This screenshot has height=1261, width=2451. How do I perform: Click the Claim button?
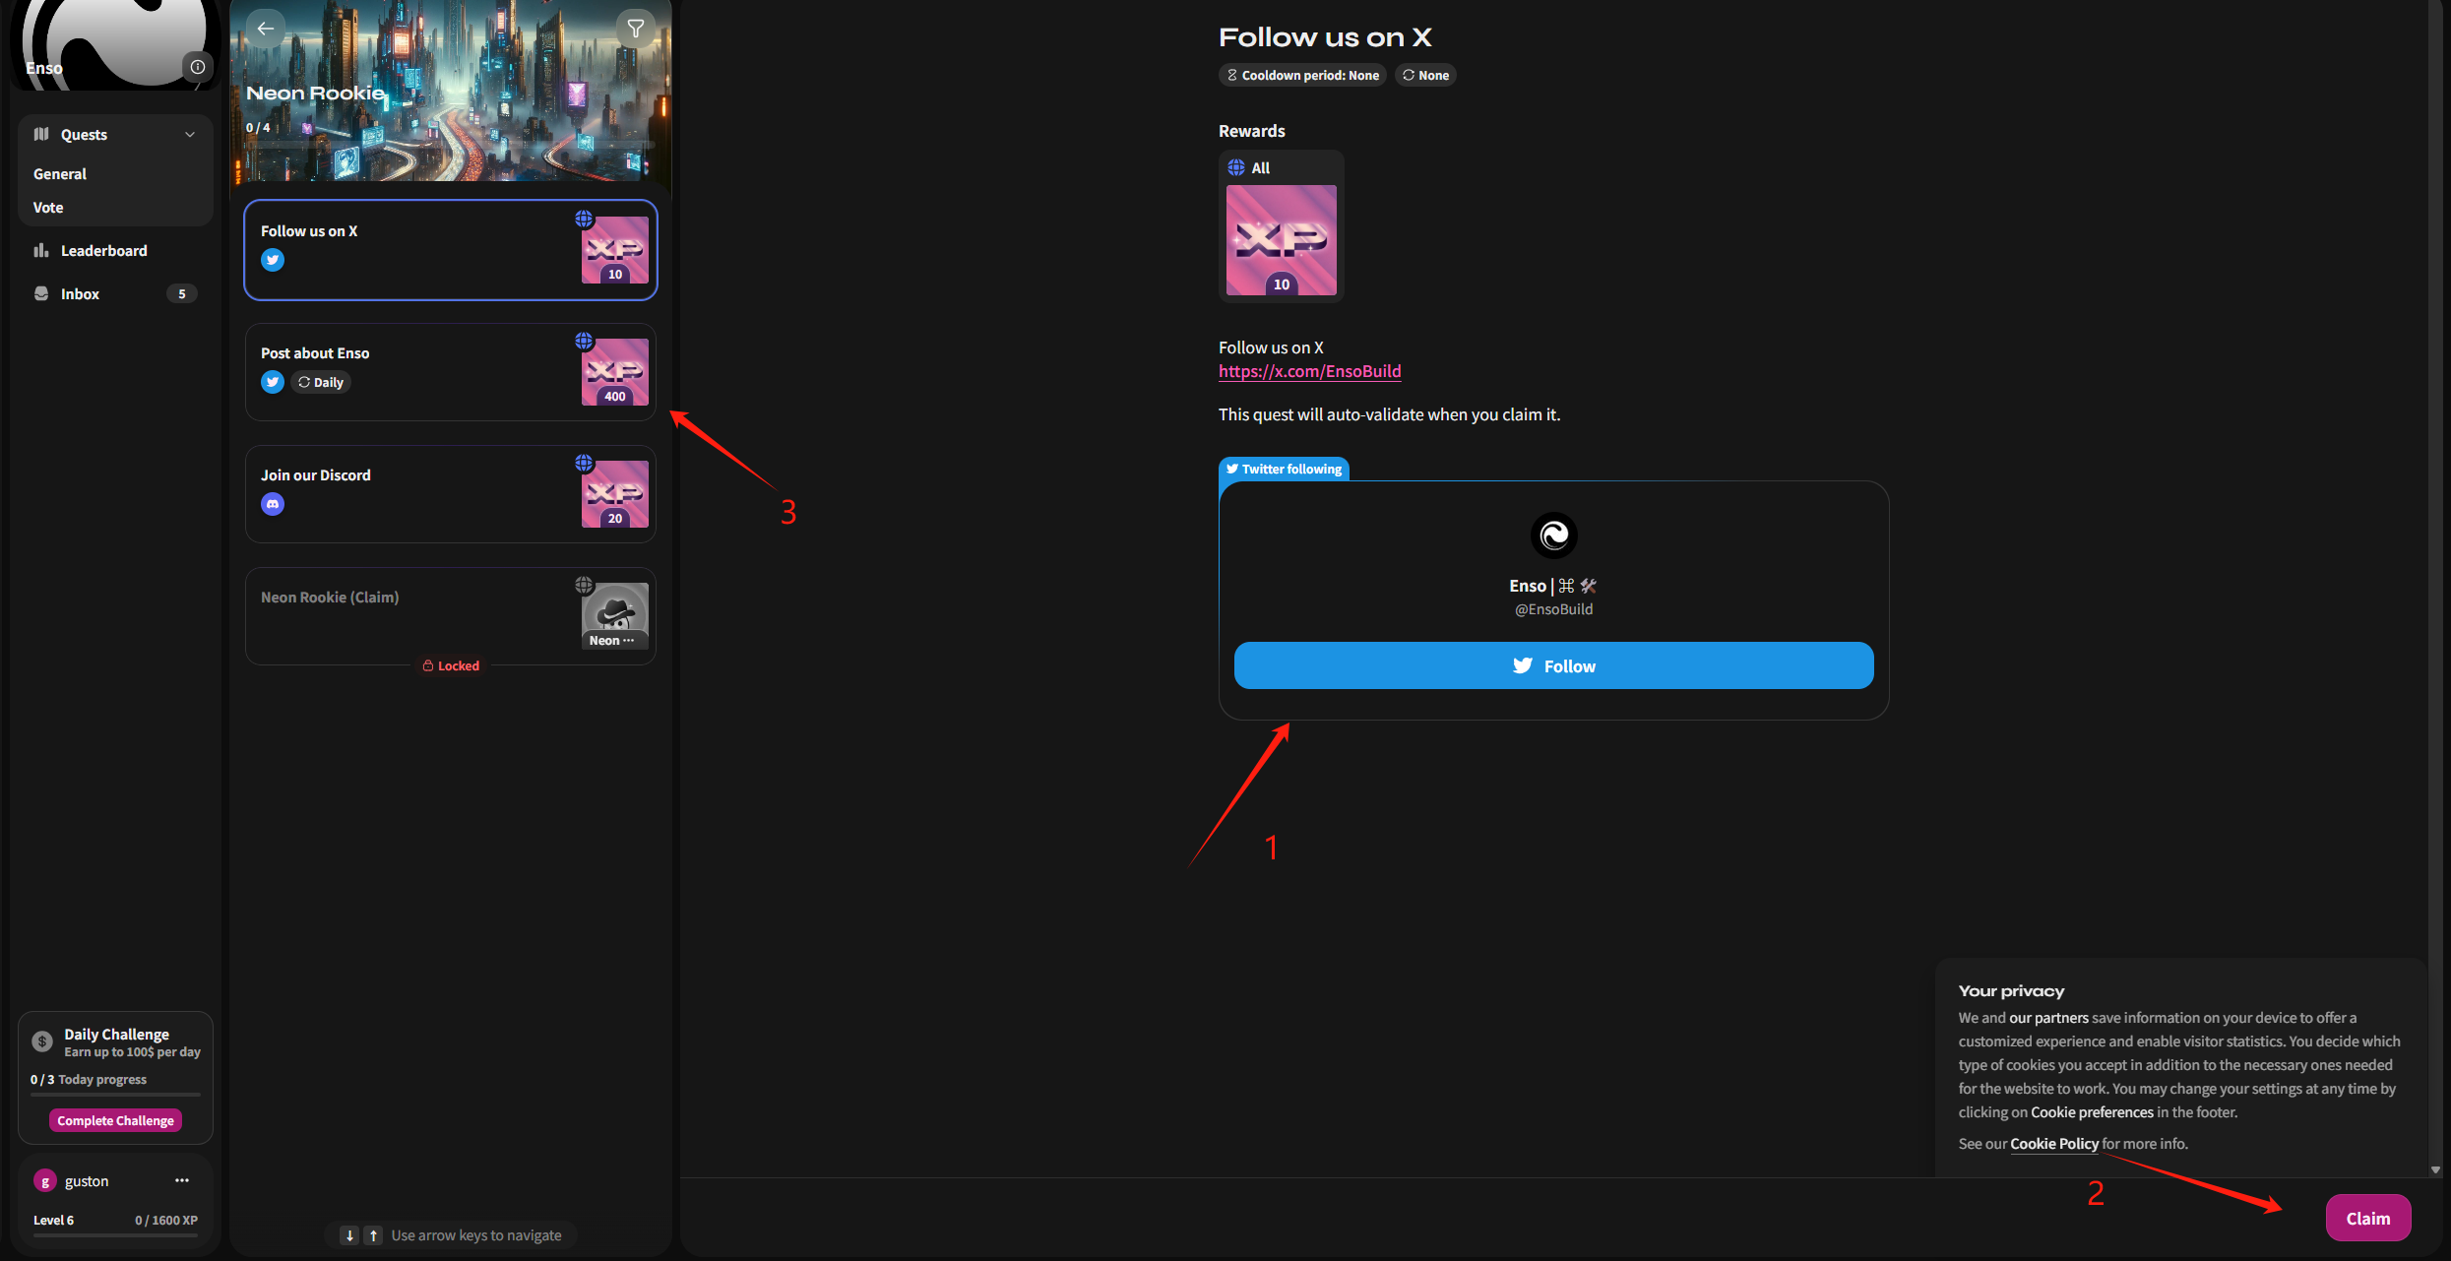point(2368,1219)
